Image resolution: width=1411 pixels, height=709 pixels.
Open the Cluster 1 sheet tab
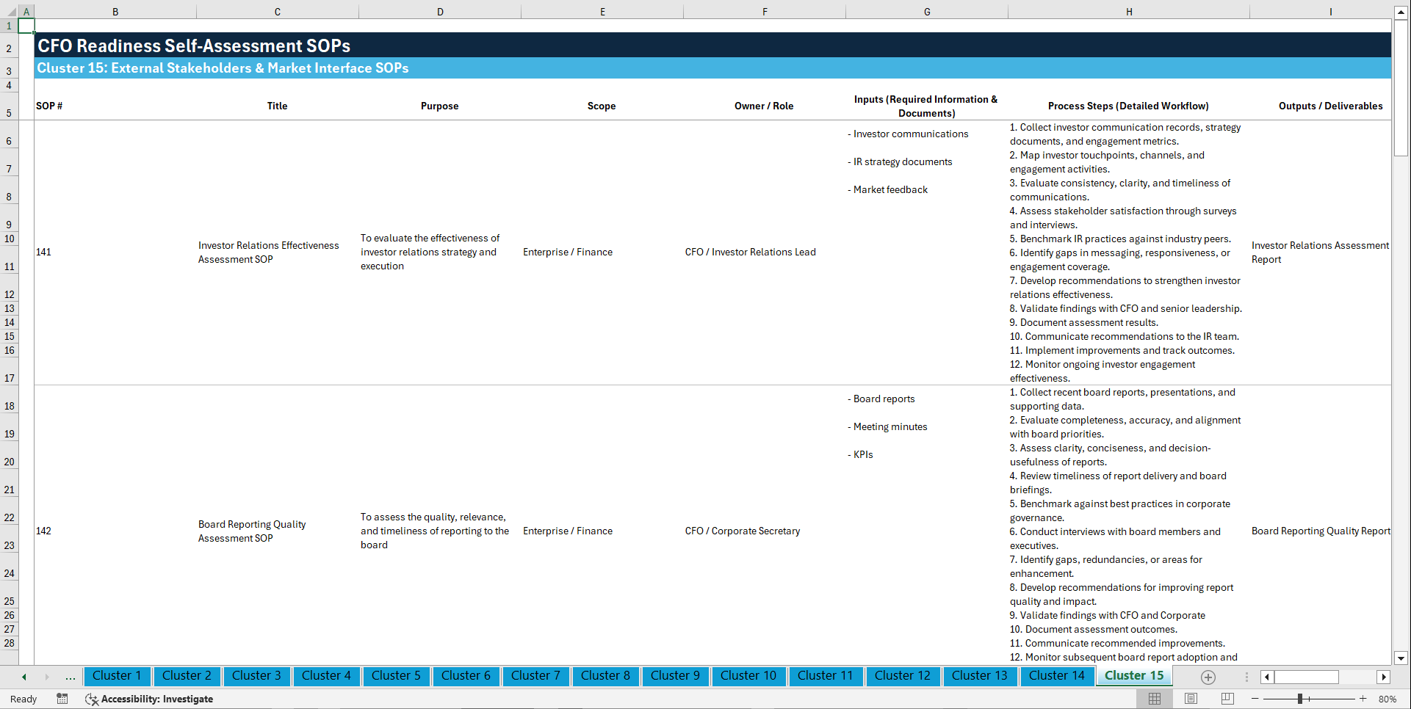point(117,676)
